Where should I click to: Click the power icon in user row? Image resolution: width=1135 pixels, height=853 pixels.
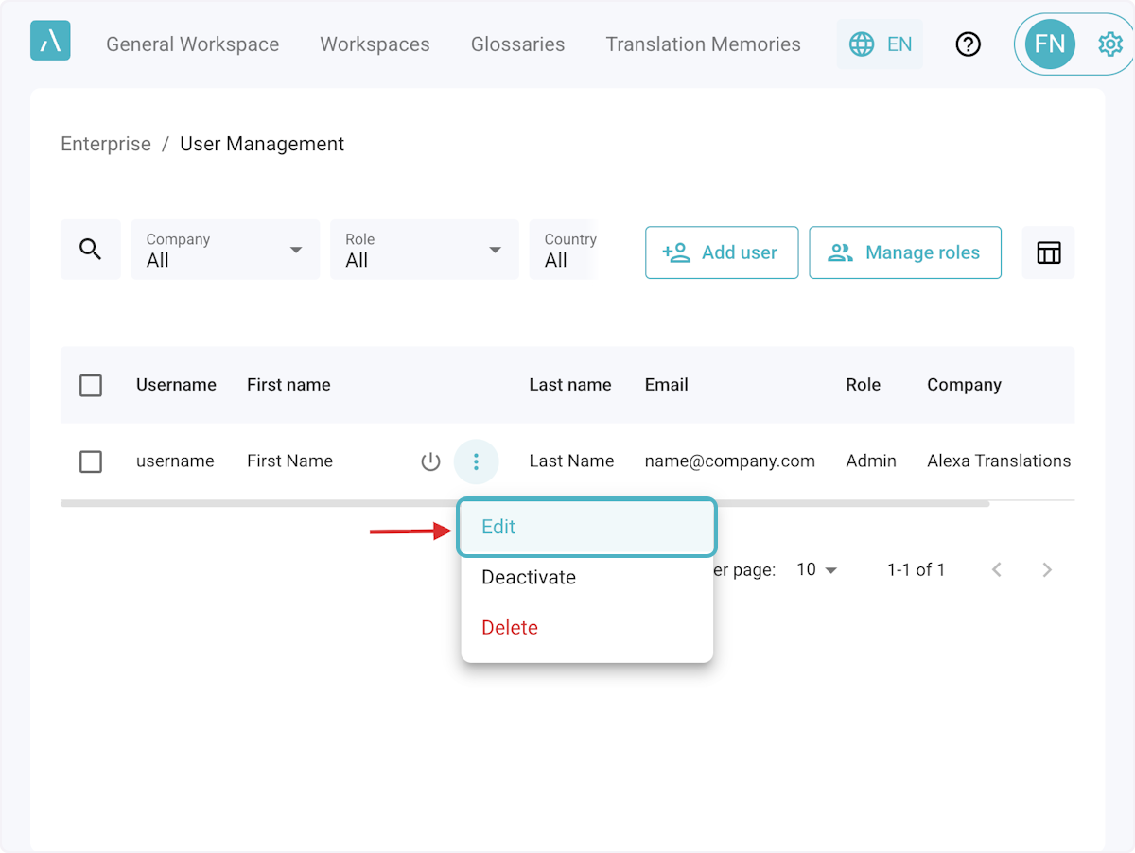tap(430, 461)
